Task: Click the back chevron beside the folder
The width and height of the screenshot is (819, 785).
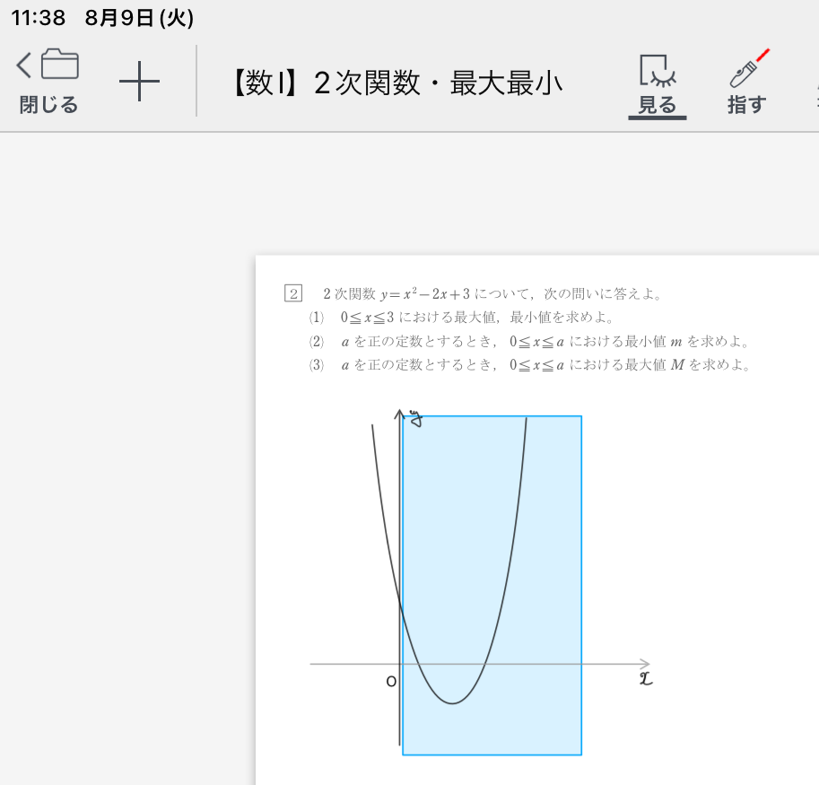Action: click(x=23, y=65)
